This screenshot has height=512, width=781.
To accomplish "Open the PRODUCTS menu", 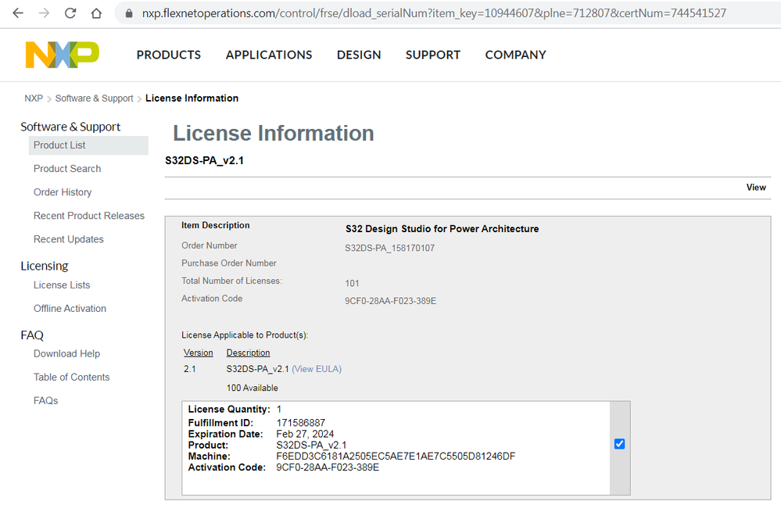I will pos(169,55).
